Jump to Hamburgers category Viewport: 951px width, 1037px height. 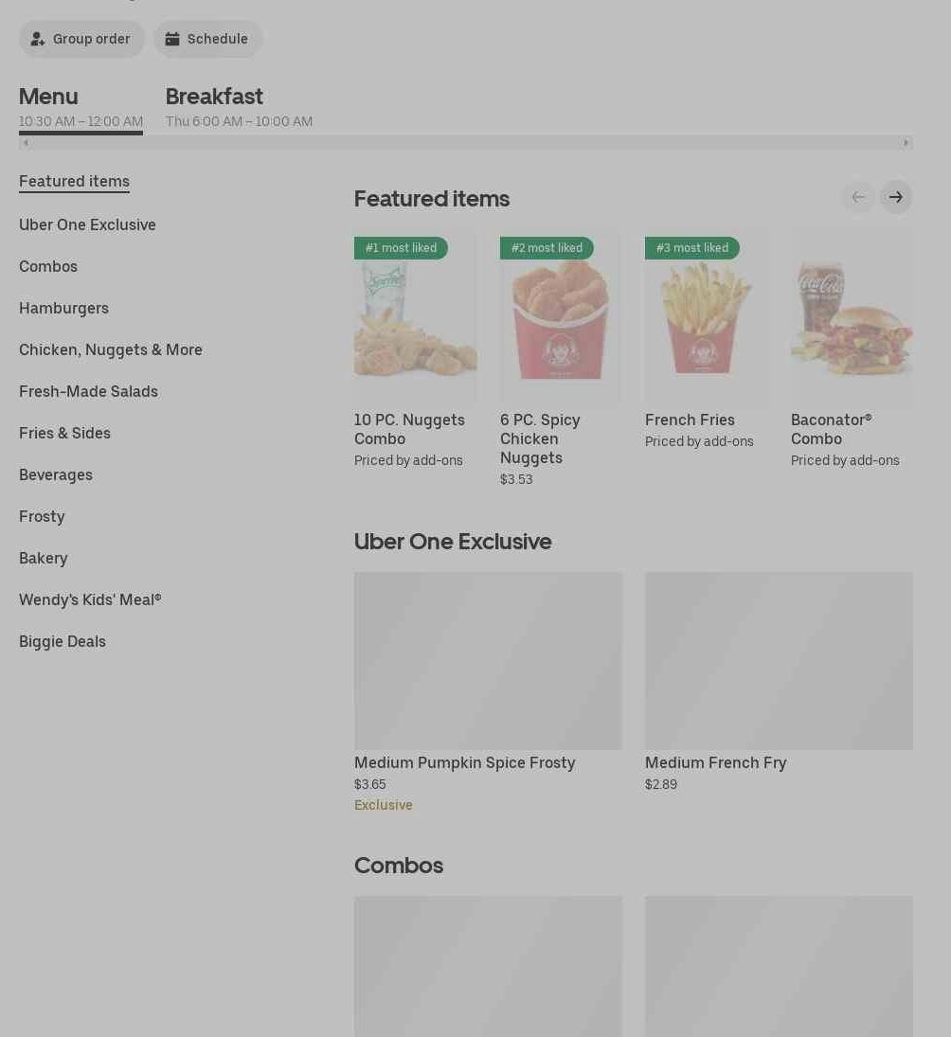(63, 308)
